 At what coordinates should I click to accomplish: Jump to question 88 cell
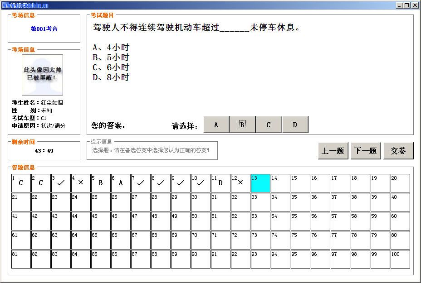click(x=161, y=259)
